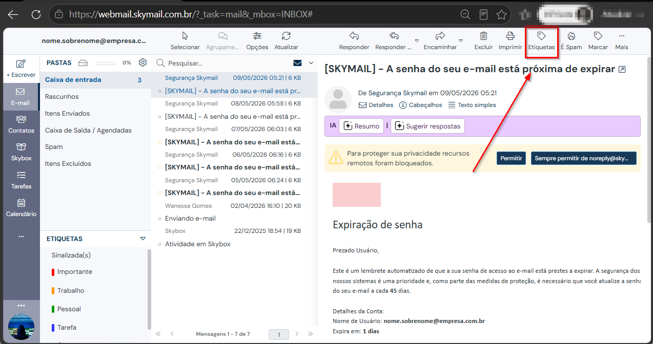Open the Encaminhar dropdown arrow
This screenshot has width=653, height=344.
pos(461,40)
